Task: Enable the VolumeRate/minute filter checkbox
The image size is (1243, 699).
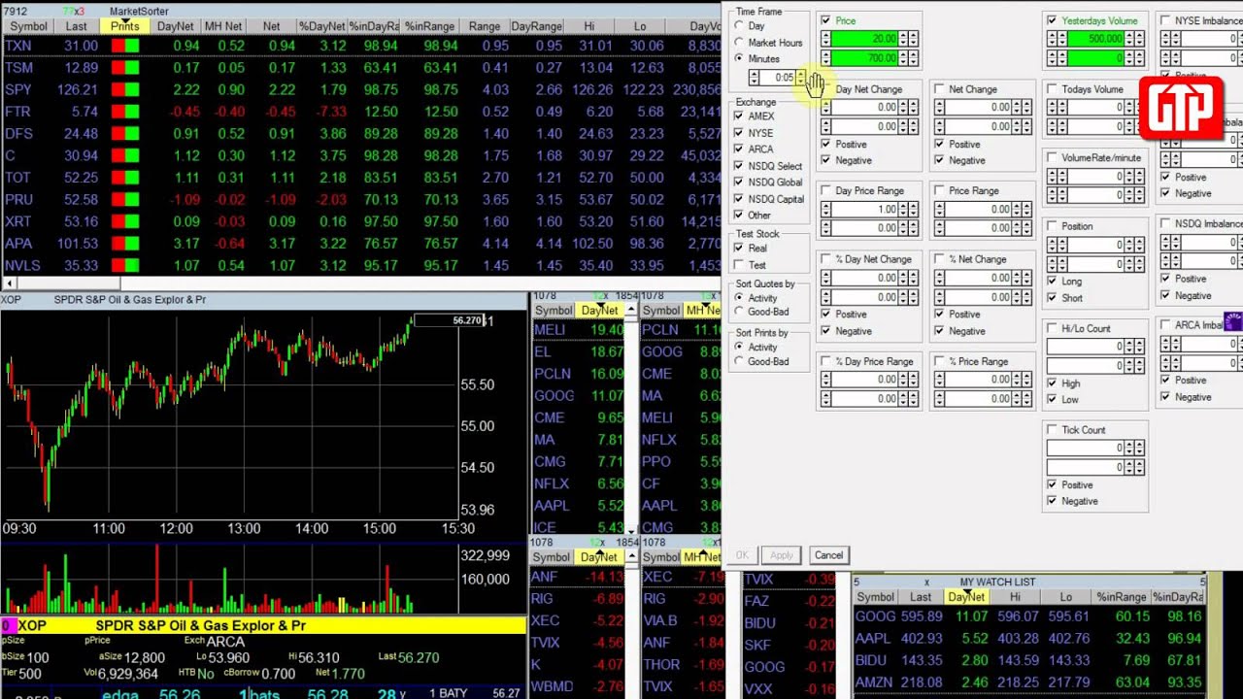Action: 1052,157
